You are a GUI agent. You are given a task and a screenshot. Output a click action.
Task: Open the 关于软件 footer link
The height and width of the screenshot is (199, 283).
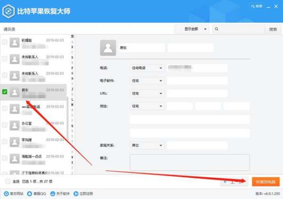(60, 194)
